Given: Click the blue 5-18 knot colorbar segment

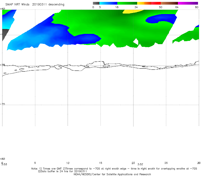Looking at the screenshot, I should point(108,3).
